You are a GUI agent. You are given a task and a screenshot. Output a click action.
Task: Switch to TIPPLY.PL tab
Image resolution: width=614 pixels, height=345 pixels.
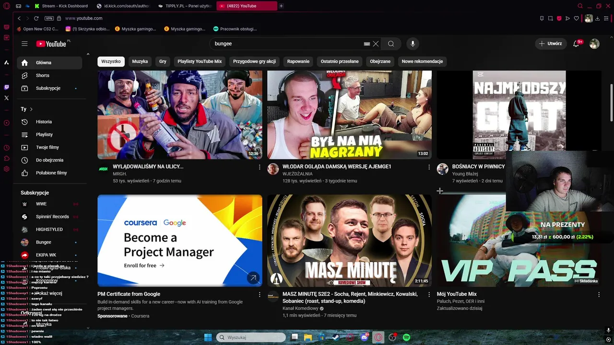tap(185, 6)
